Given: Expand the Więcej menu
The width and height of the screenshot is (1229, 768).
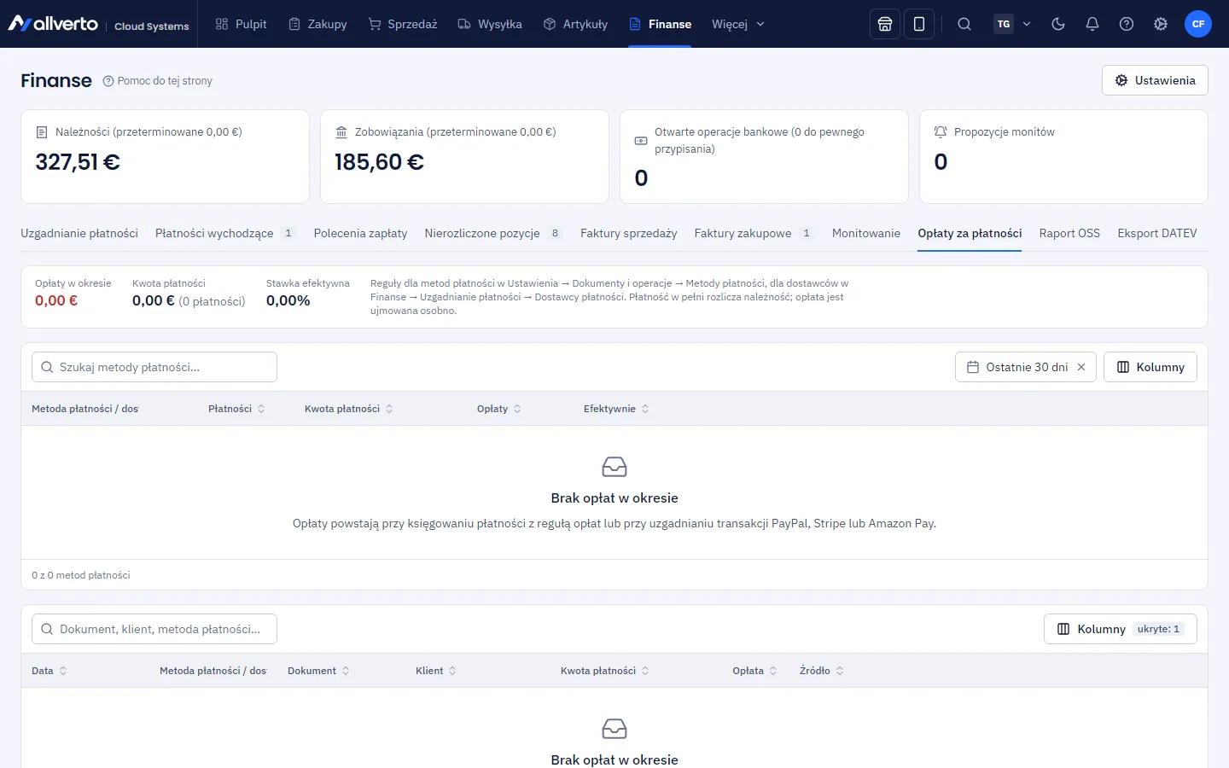Looking at the screenshot, I should (738, 24).
